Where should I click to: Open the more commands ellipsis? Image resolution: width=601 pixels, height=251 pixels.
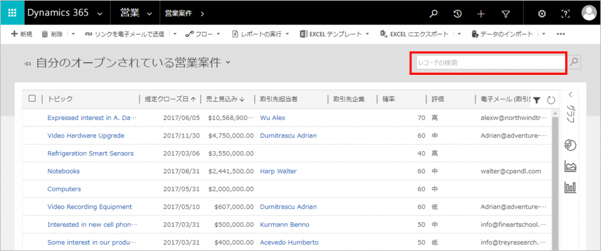(561, 35)
